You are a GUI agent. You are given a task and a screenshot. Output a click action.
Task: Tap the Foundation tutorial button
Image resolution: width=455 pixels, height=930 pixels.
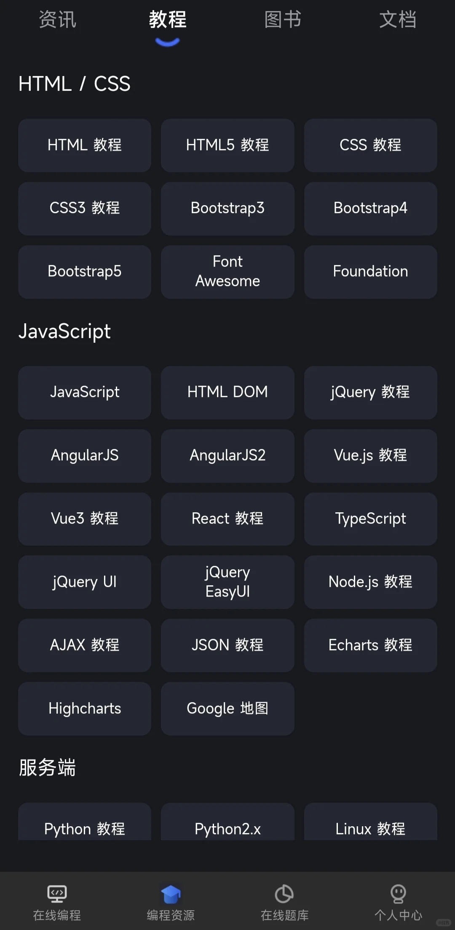[370, 272]
